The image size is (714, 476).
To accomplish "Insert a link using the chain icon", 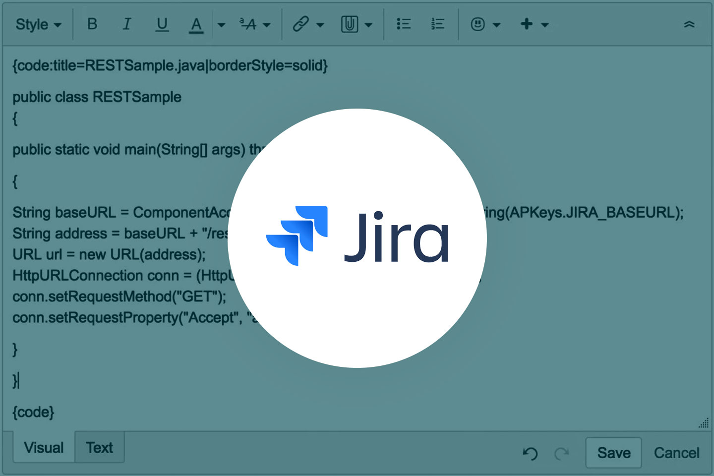I will coord(302,24).
